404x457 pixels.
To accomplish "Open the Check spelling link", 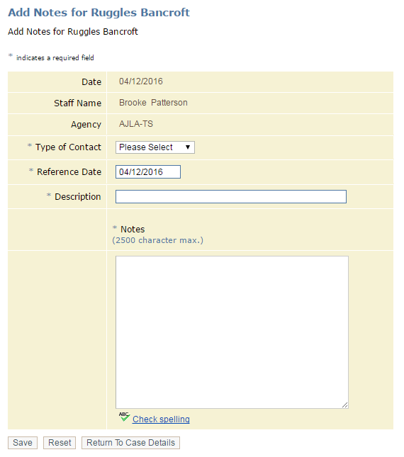I will coord(161,419).
